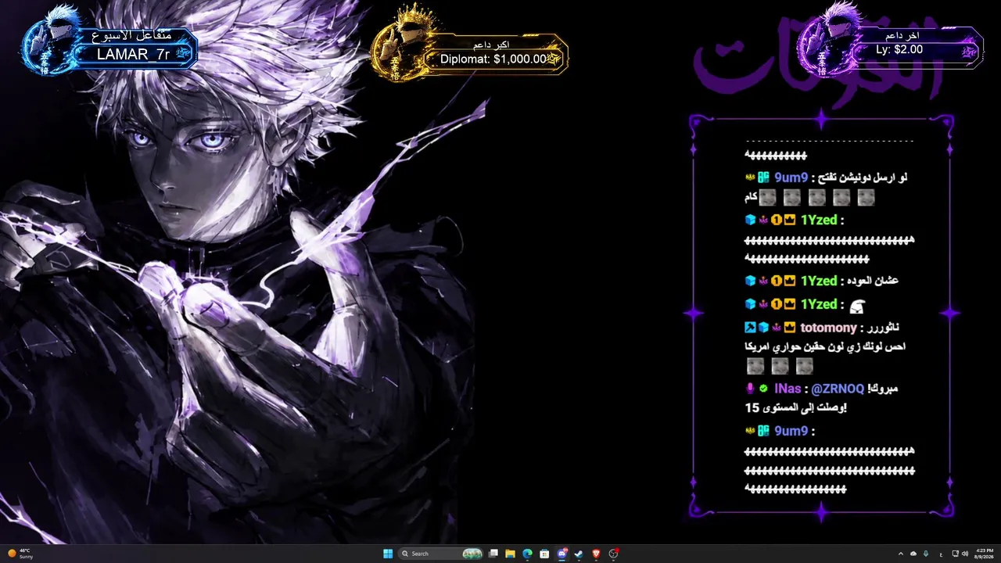Screen dimensions: 1001x563
Task: Click the level message "وصلت إلى المستوى 15"
Action: [798, 407]
